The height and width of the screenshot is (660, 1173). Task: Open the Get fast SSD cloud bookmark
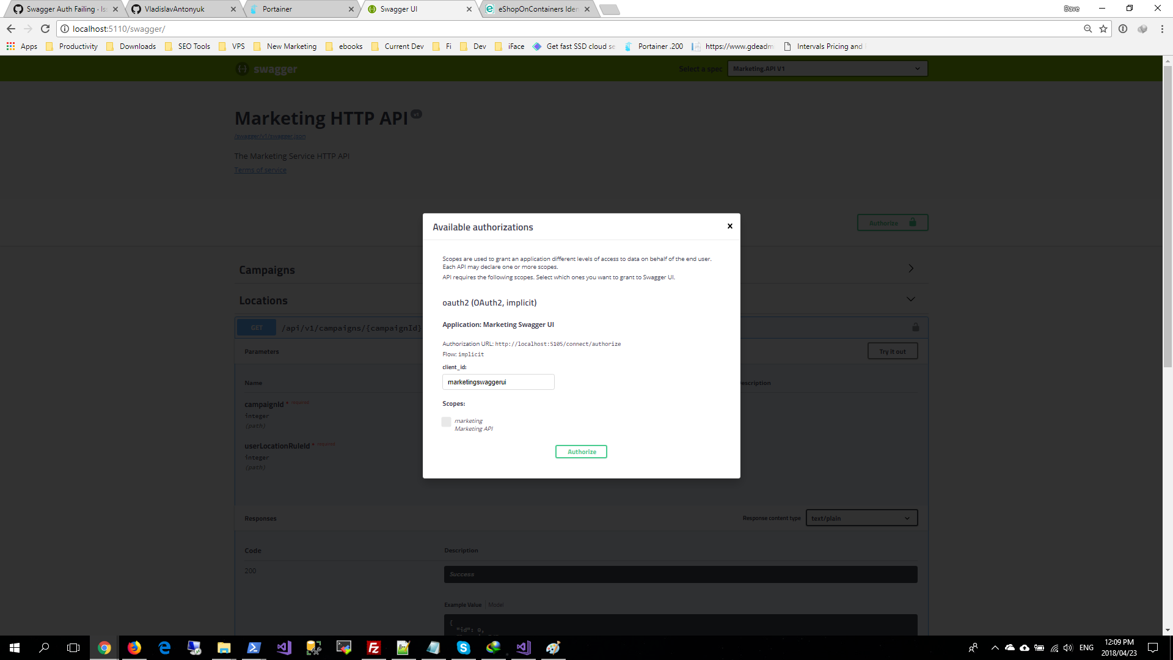point(574,46)
